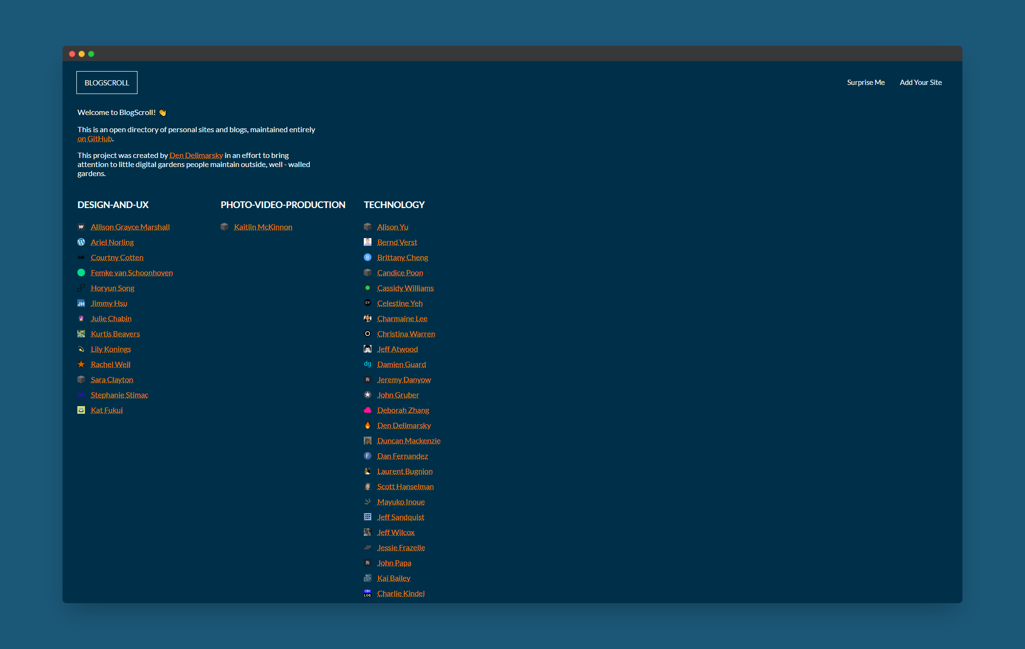The height and width of the screenshot is (649, 1025).
Task: Click Rachel Weil's star favicon icon
Action: click(x=81, y=365)
